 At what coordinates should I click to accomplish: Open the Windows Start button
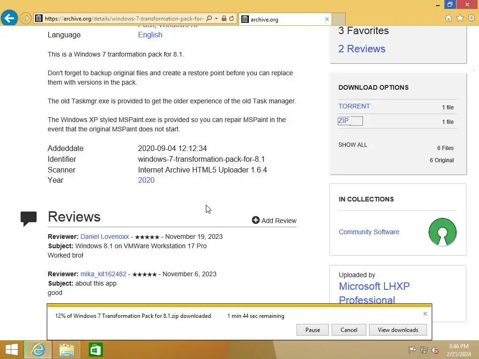coord(11,350)
